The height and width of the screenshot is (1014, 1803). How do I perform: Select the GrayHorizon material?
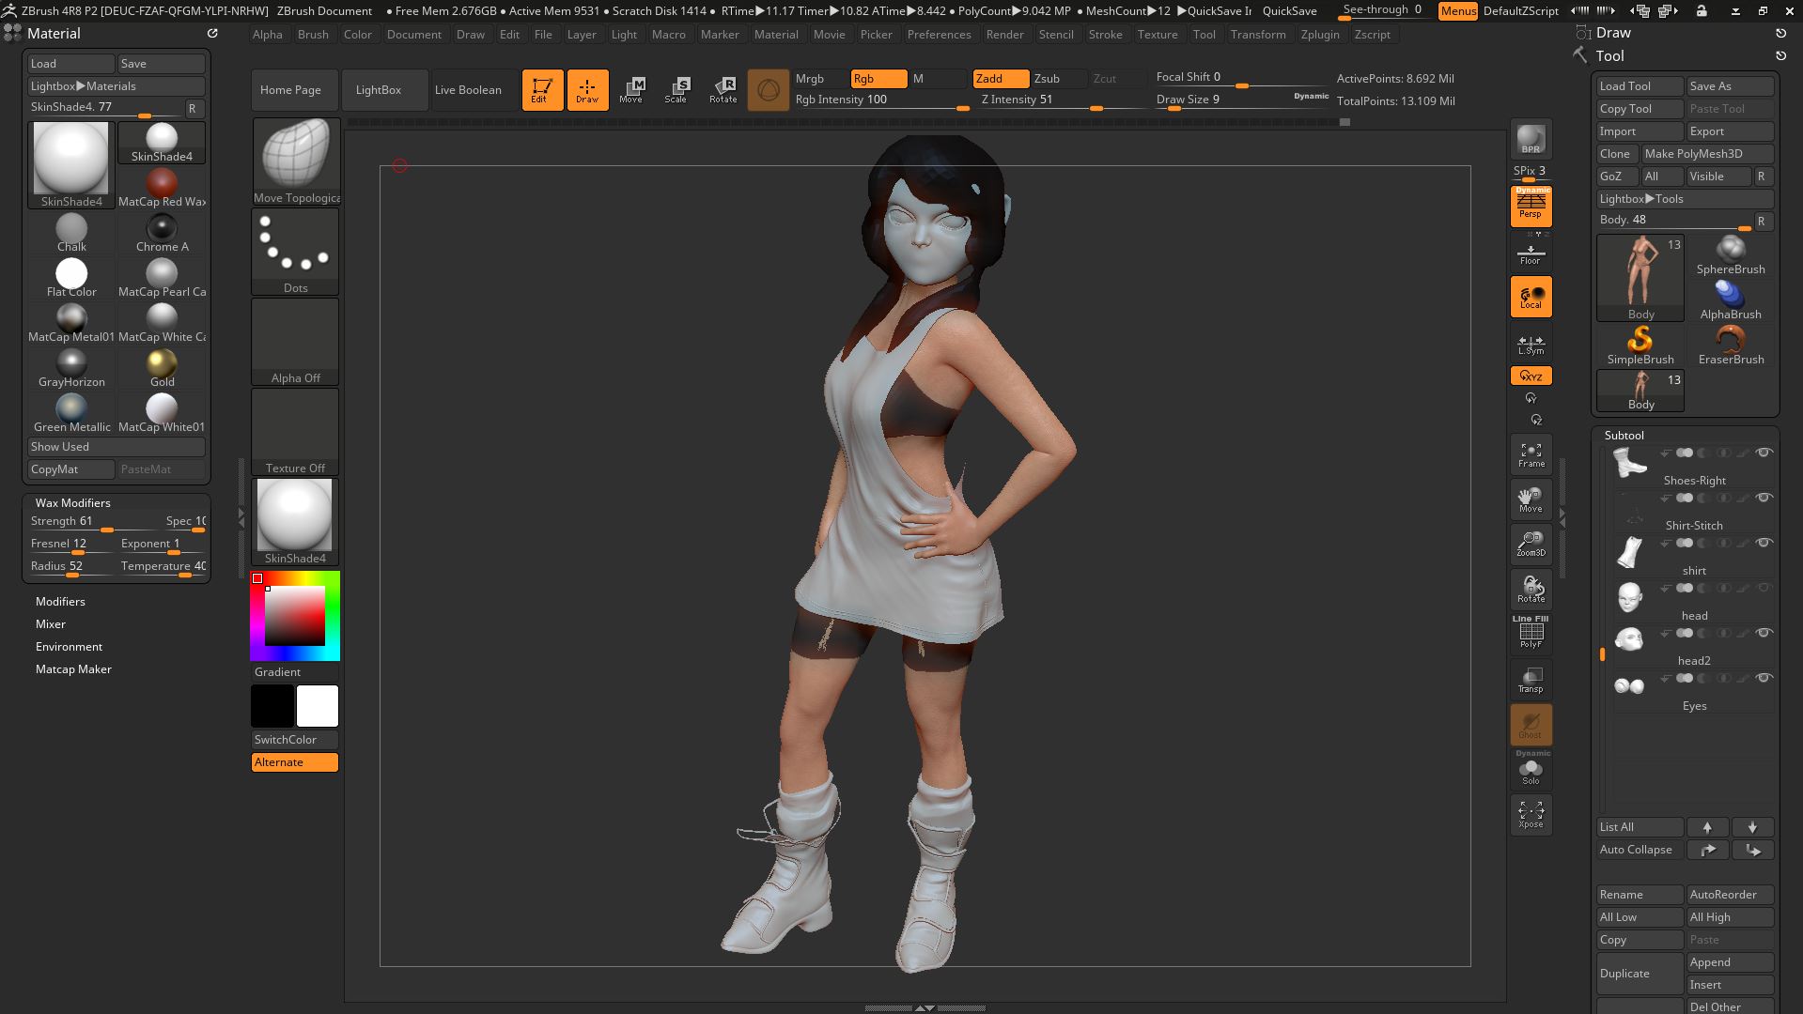tap(71, 368)
